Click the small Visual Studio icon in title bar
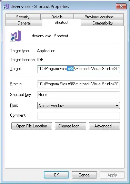This screenshot has height=184, width=130. pyautogui.click(x=6, y=6)
